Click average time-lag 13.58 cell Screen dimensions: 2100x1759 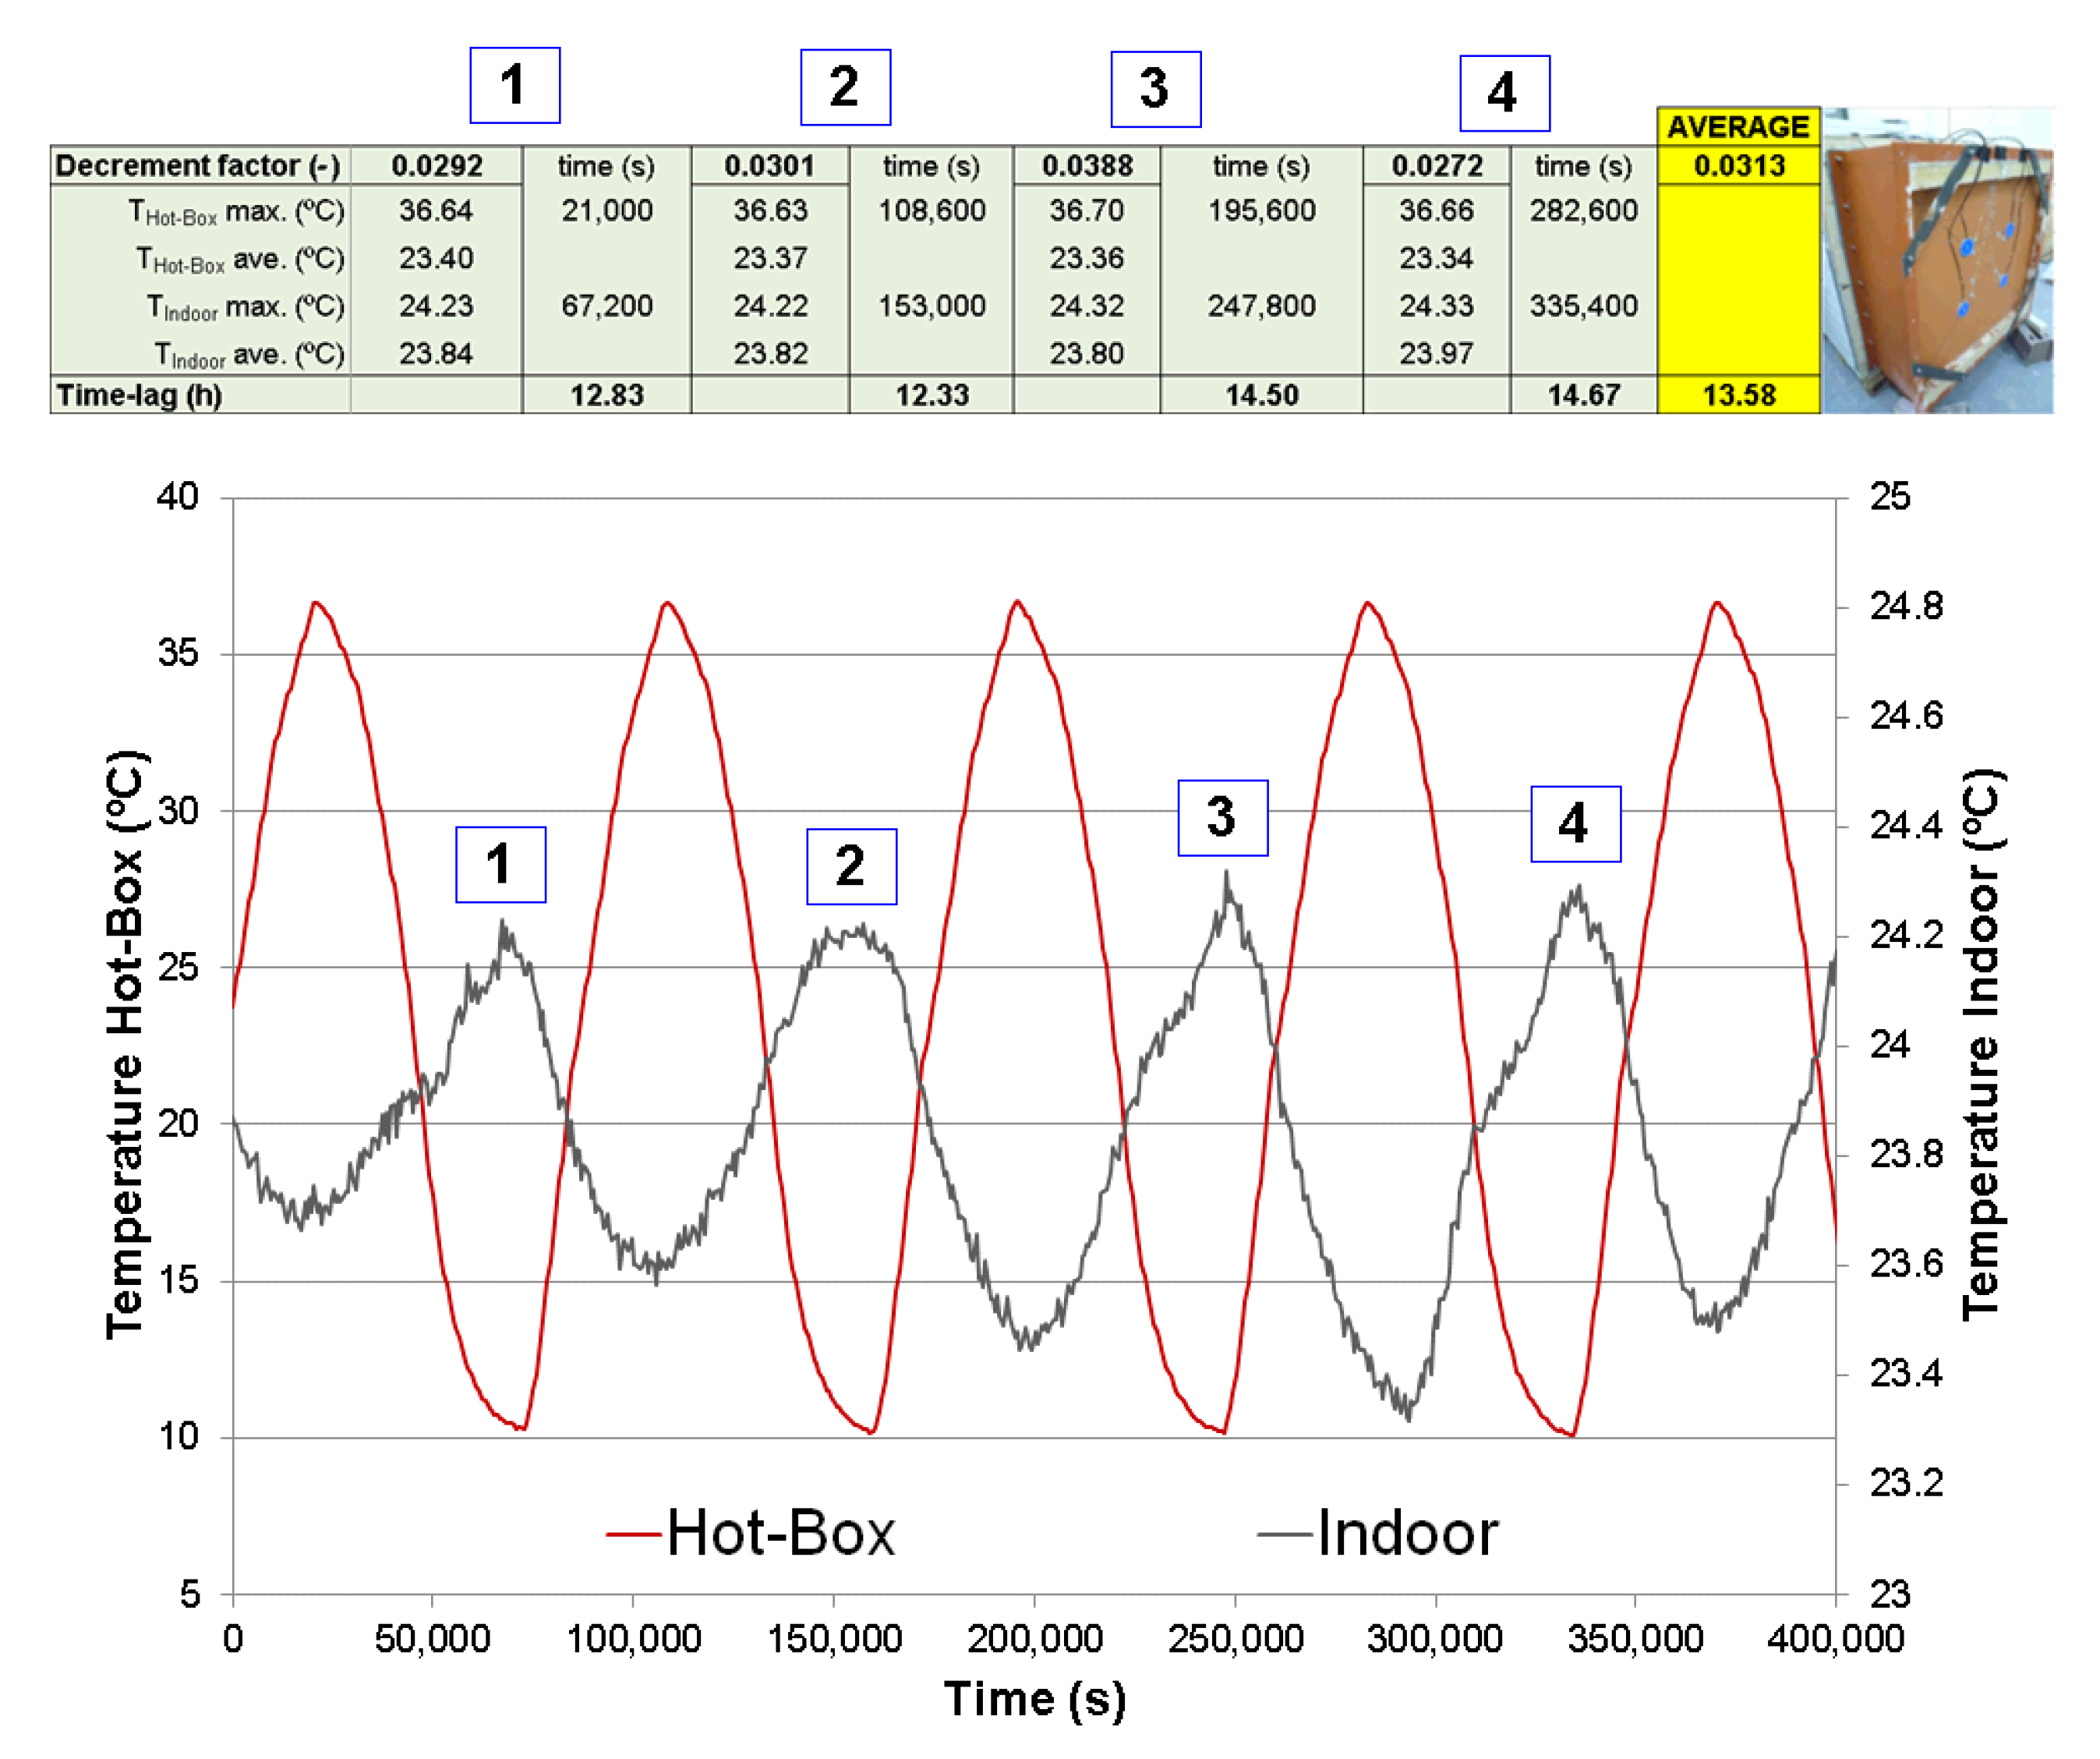click(x=1738, y=395)
